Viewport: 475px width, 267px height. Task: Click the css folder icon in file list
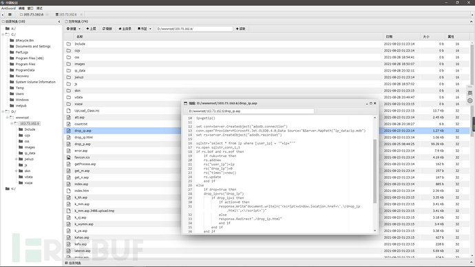[69, 57]
